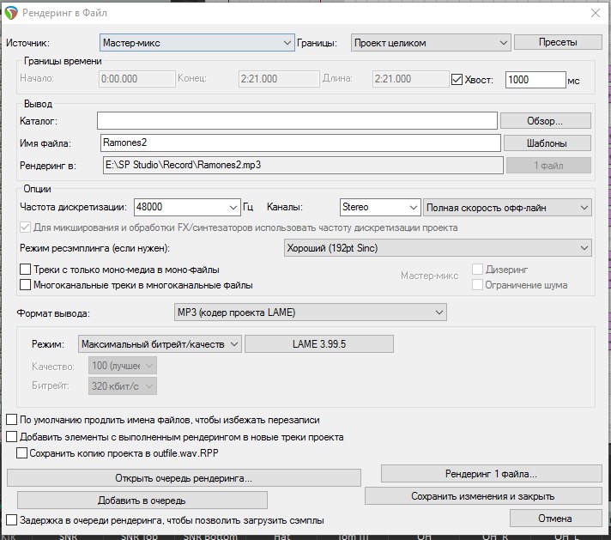Expand the Формат вывода MP3 dropdown
The height and width of the screenshot is (540, 611).
pyautogui.click(x=309, y=312)
